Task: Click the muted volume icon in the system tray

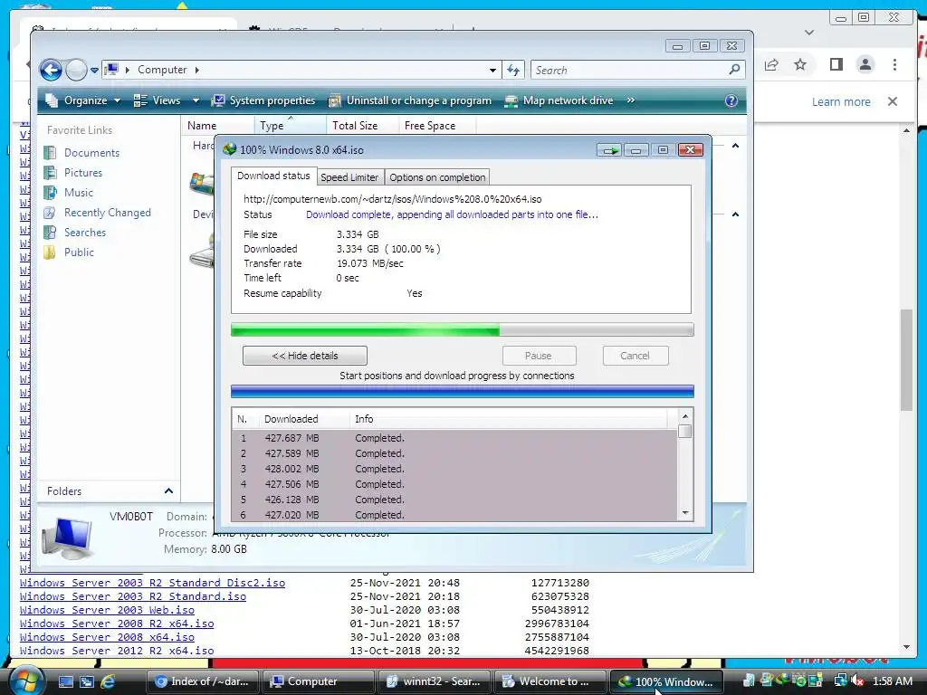Action: click(x=857, y=681)
